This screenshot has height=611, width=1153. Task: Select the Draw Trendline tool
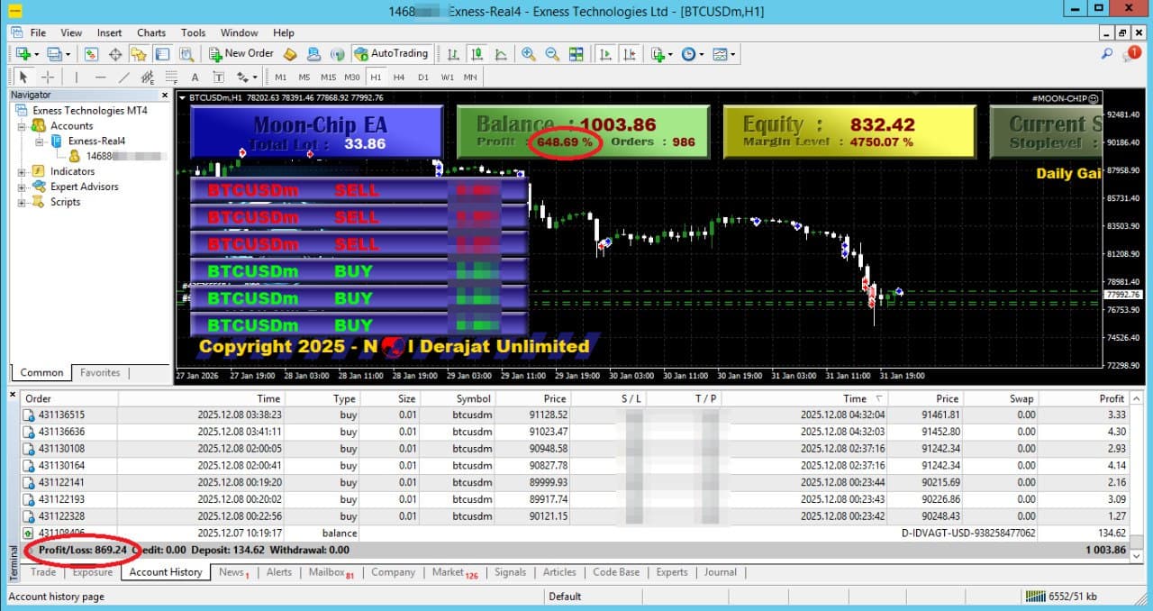click(x=123, y=77)
